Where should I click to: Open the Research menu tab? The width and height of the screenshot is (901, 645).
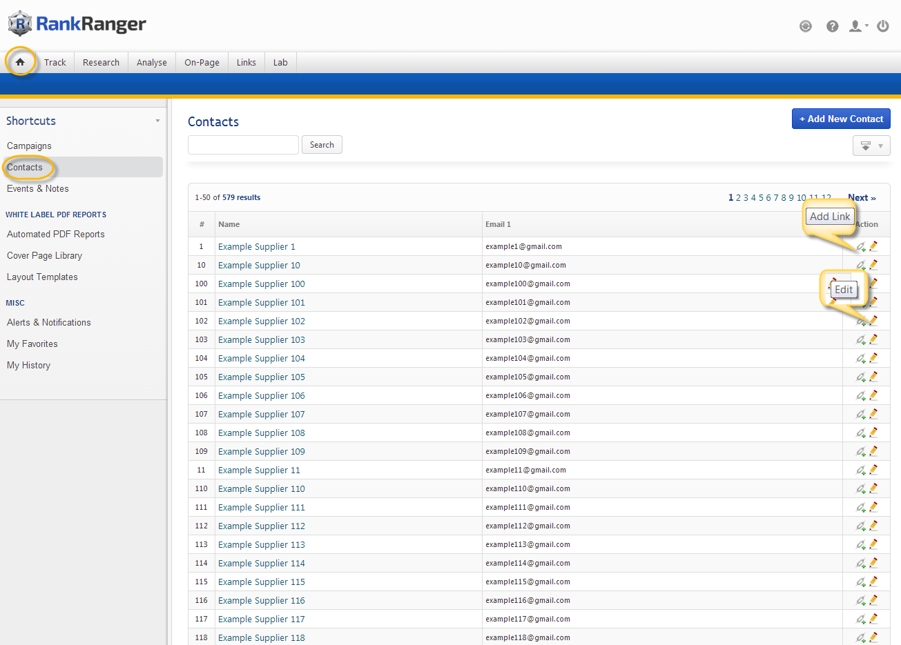(x=101, y=62)
